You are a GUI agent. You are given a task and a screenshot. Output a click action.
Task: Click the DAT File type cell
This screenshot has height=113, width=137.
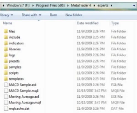coord(117,109)
